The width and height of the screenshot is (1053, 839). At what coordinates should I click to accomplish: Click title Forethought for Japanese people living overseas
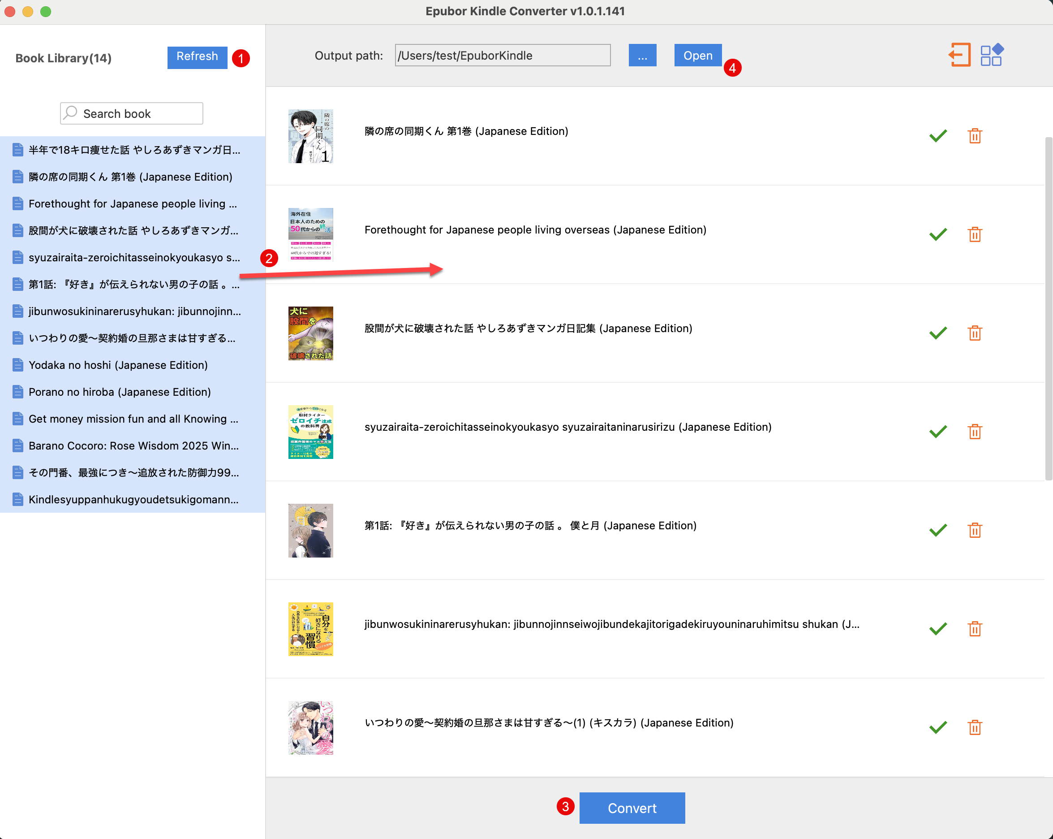[535, 229]
